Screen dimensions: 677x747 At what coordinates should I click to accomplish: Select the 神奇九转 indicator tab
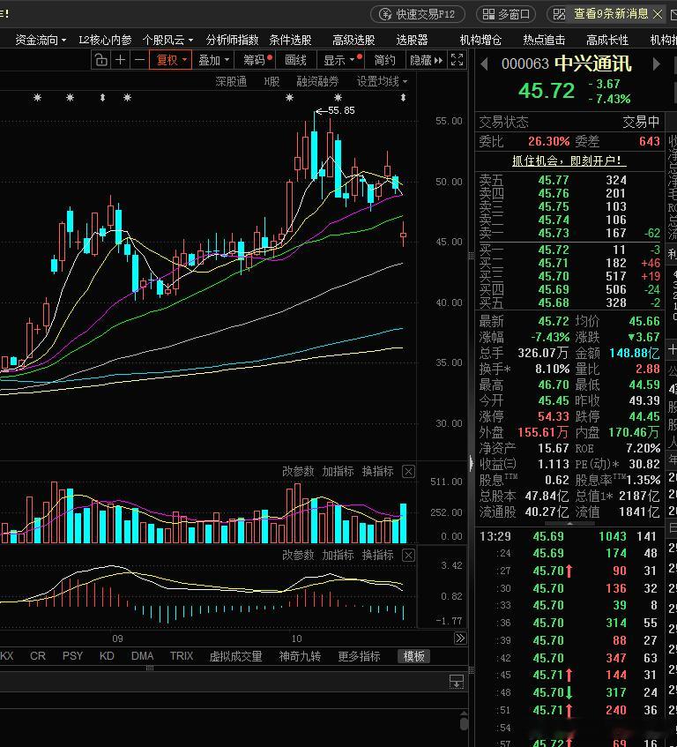(300, 656)
